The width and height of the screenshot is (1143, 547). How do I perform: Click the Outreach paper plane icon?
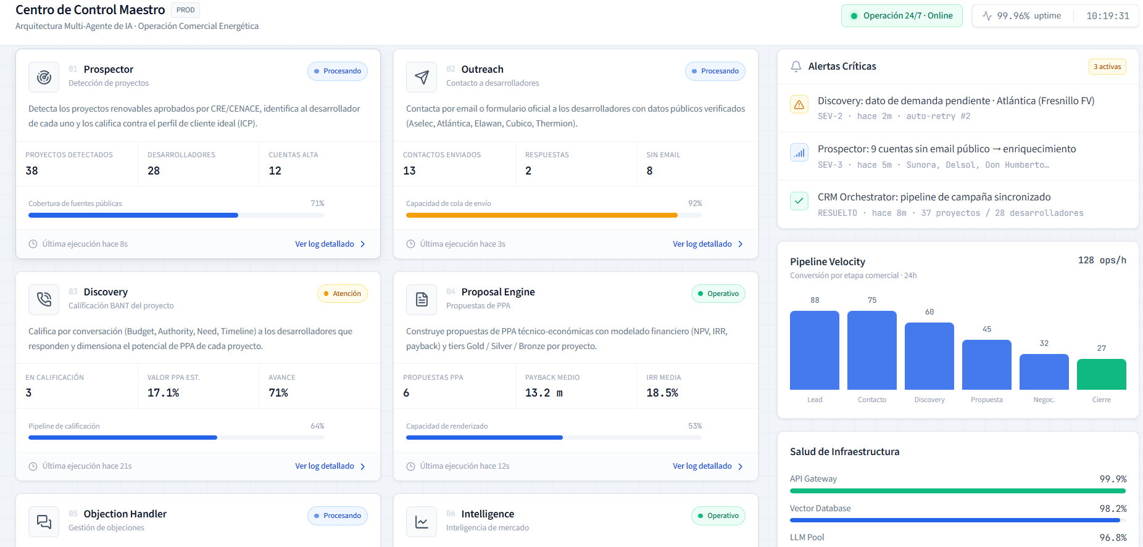point(422,77)
